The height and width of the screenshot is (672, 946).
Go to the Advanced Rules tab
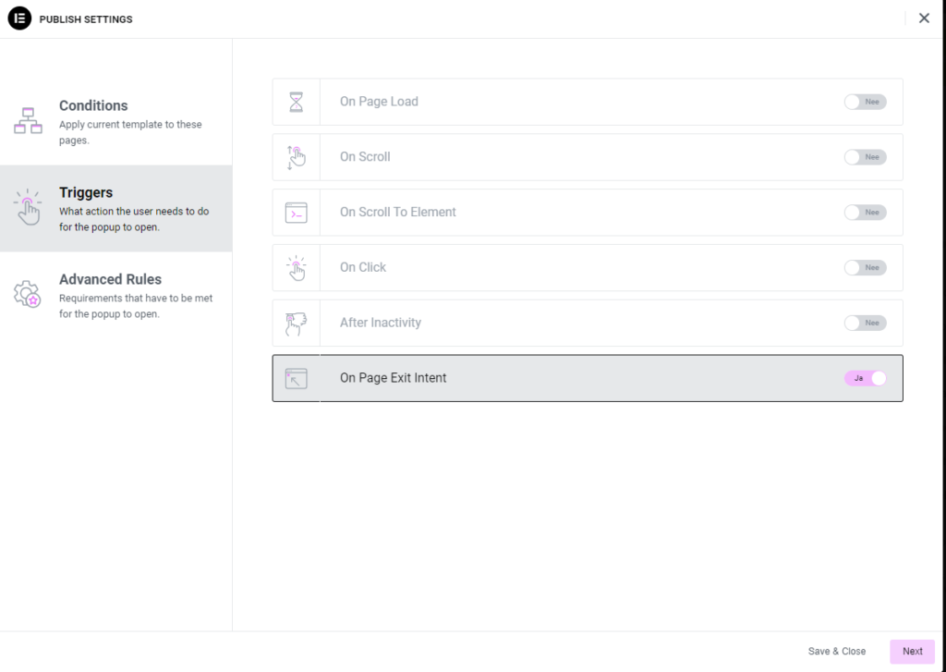pos(115,295)
